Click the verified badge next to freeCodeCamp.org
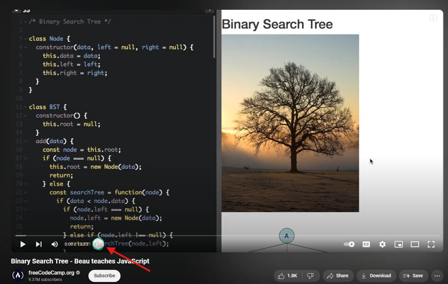The height and width of the screenshot is (284, 448). pos(78,273)
